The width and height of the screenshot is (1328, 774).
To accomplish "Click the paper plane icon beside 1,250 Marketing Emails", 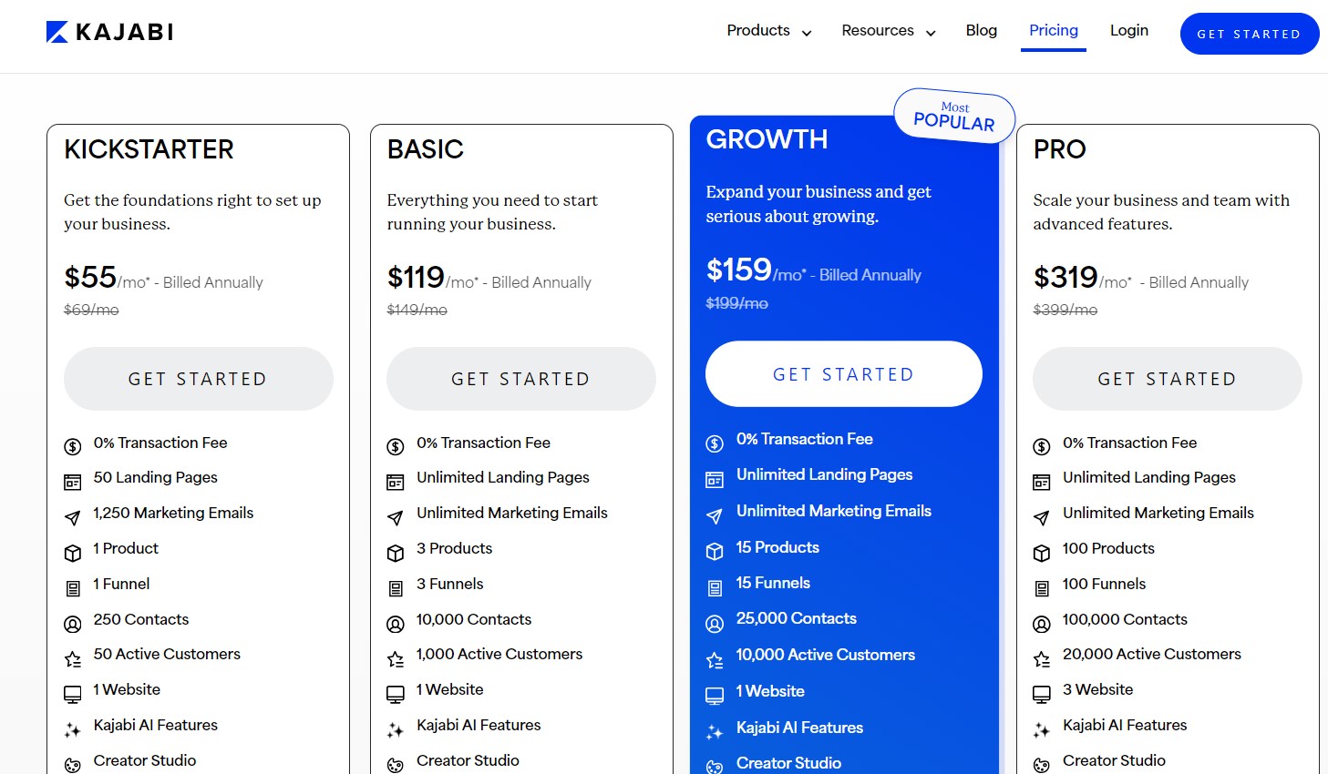I will 73,517.
